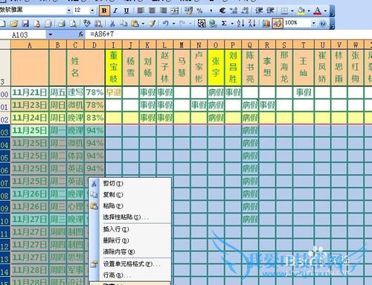Open the zoom percentage dropdown
Image resolution: width=372 pixels, height=285 pixels.
tap(313, 24)
